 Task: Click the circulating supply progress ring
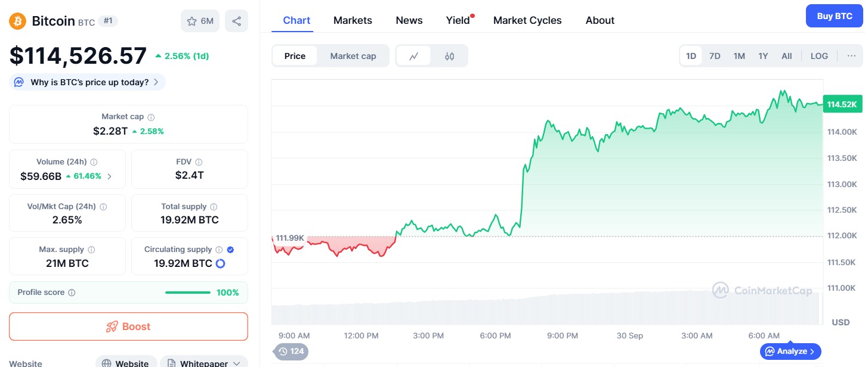click(x=220, y=263)
